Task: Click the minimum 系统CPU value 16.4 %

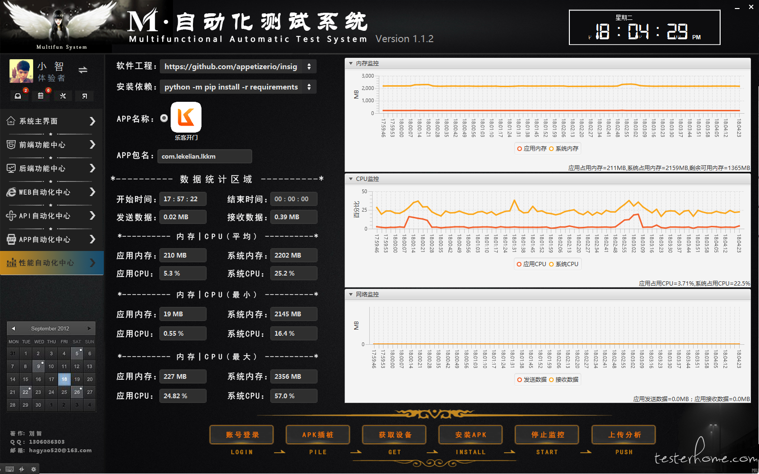Action: [x=294, y=333]
